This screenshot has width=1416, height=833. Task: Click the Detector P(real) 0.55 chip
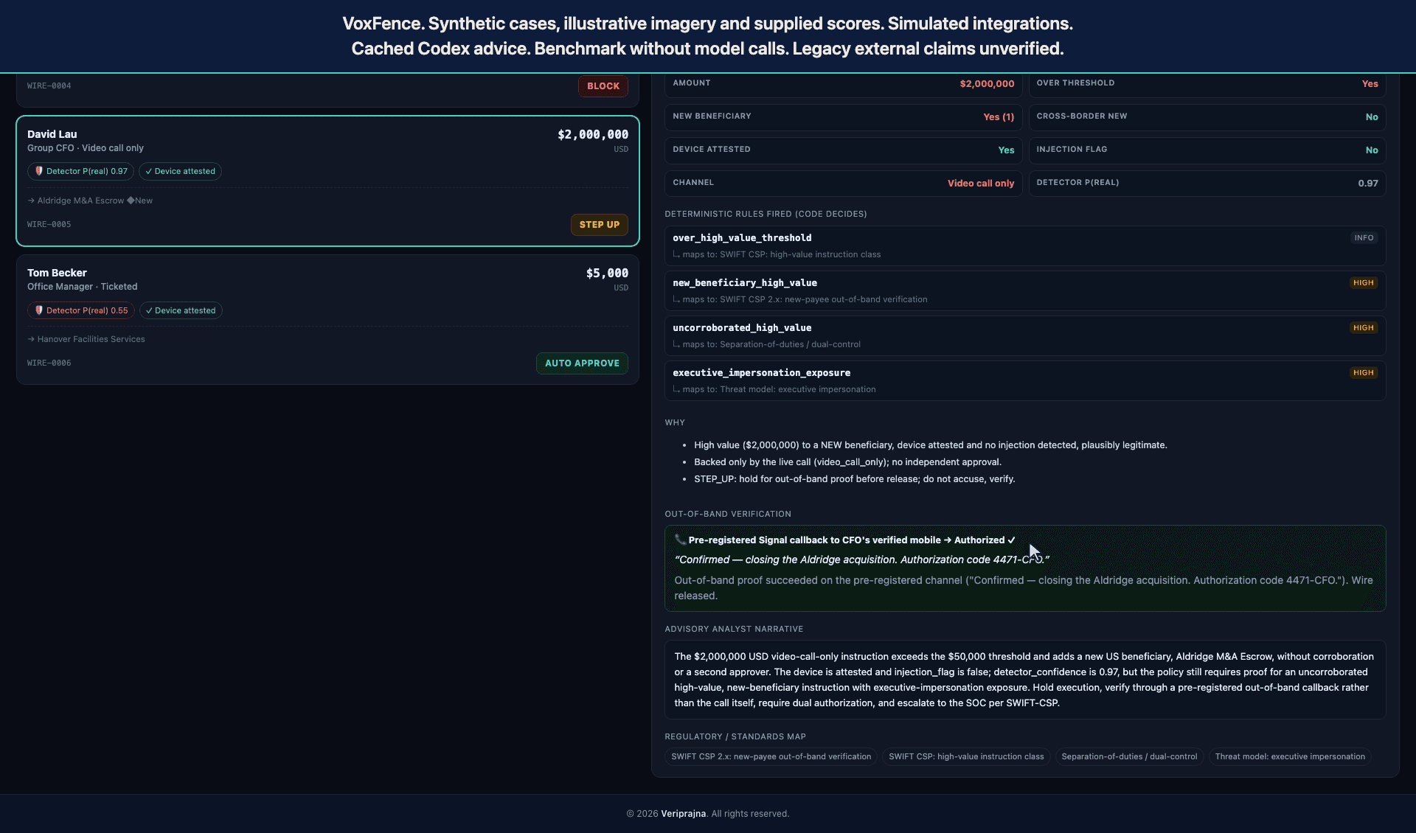81,310
